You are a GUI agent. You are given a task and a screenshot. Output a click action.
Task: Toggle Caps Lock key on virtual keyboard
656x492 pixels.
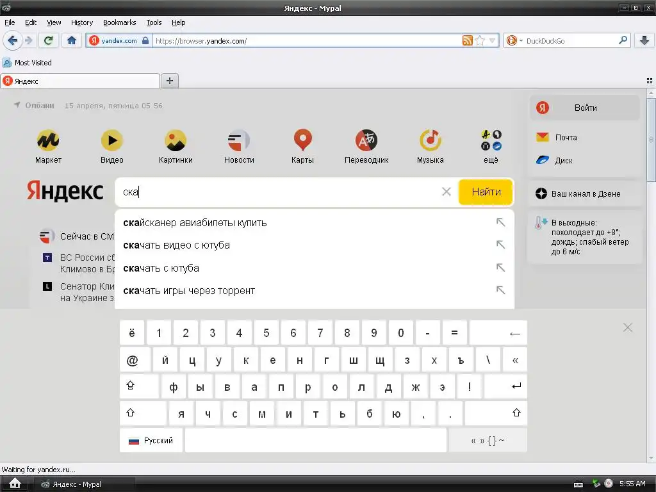pos(139,386)
